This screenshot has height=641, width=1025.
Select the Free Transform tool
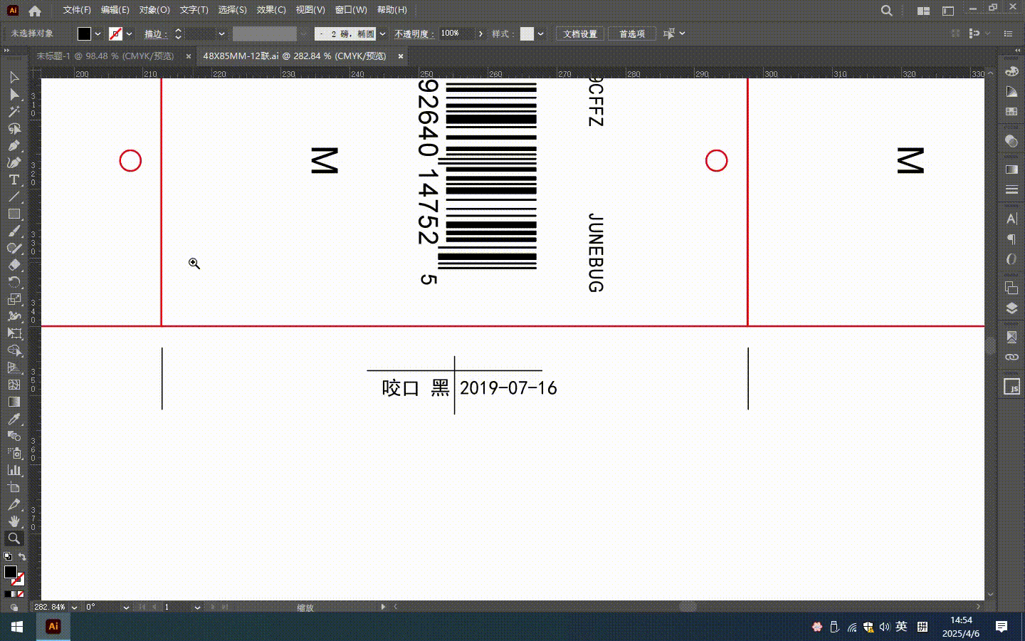[x=14, y=333]
